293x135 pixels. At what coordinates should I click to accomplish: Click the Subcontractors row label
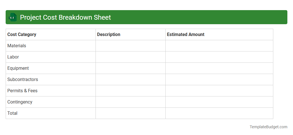tap(23, 79)
